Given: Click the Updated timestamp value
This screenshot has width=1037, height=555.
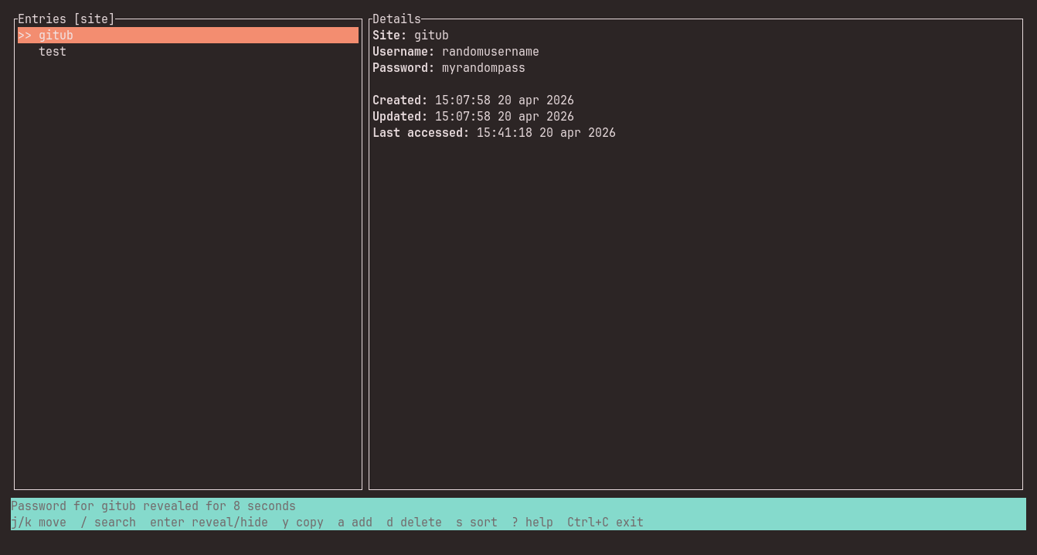Looking at the screenshot, I should tap(505, 117).
